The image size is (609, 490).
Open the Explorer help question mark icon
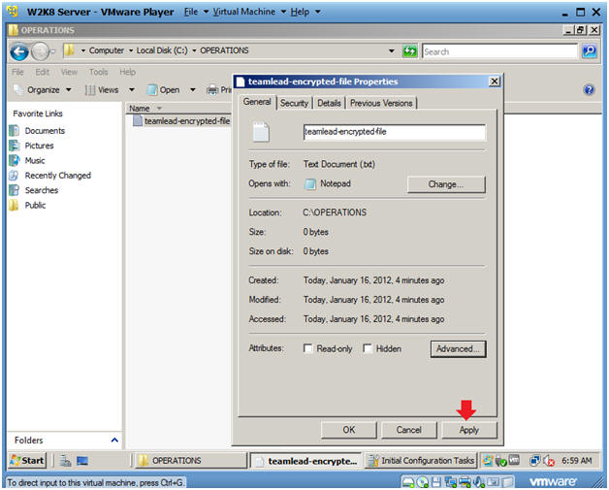(589, 90)
